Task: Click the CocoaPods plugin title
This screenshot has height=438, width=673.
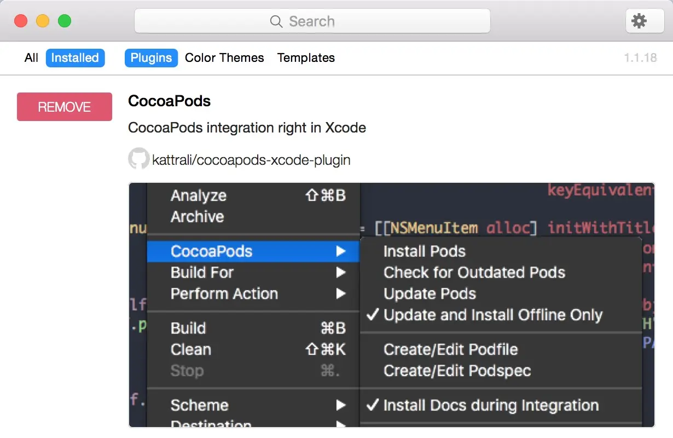Action: 169,101
